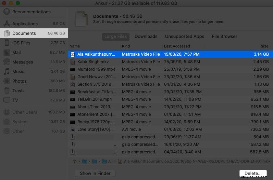Click the 1.66 GB size cell
The height and width of the screenshot is (180, 273).
pos(261,77)
